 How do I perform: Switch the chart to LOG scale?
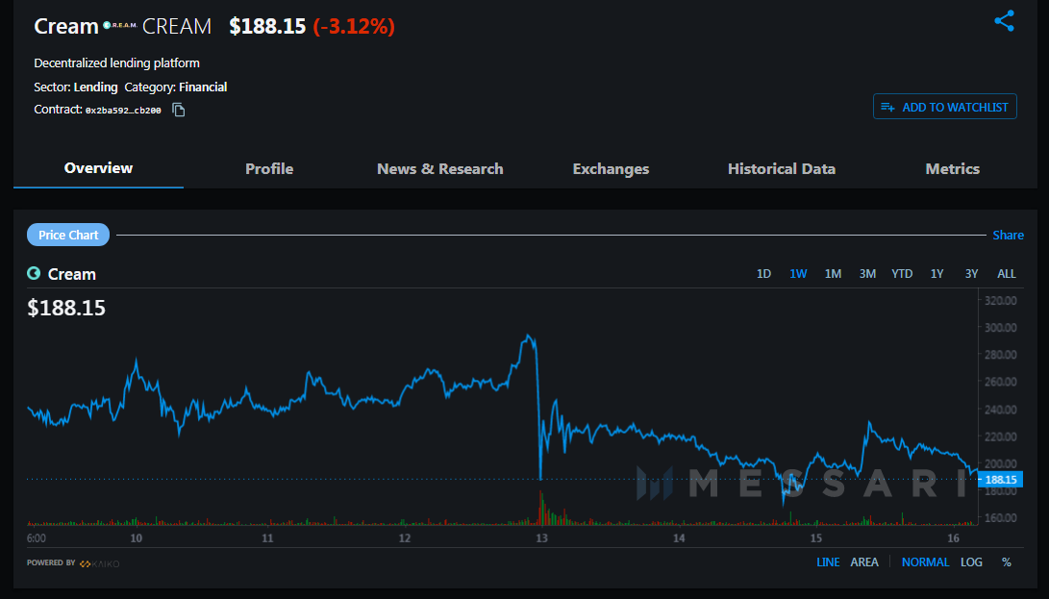click(971, 562)
